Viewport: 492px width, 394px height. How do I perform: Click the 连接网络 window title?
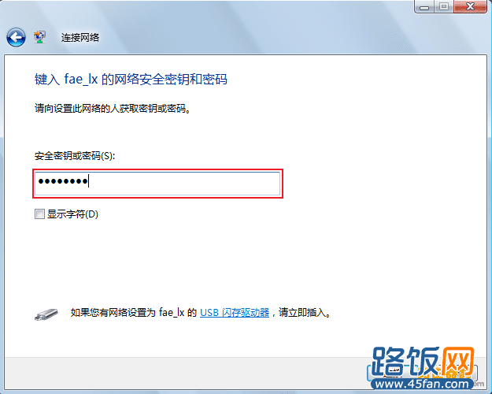coord(80,38)
